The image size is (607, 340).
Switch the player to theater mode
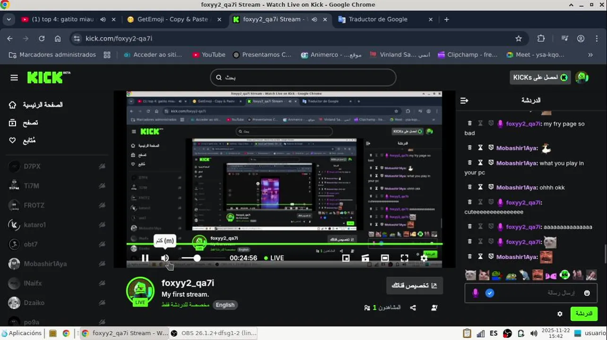point(385,258)
